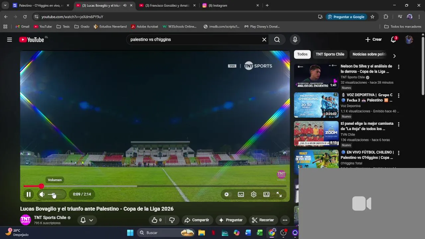Dislike the video with thumbs down

(172, 220)
